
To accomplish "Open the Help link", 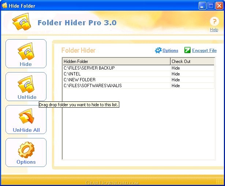I will point(214,30).
